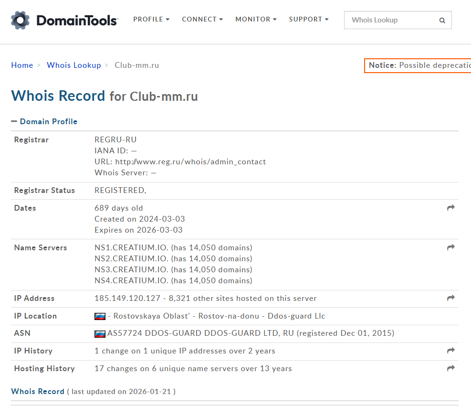Click the share arrow in Dates row
This screenshot has height=406, width=471.
point(450,208)
